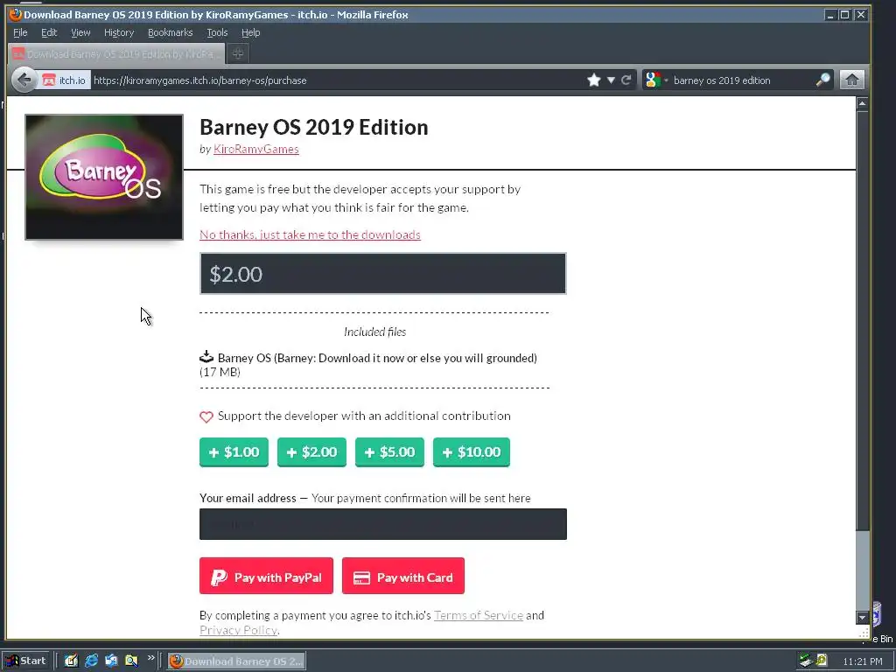Launch Internet Explorer from quick launch
This screenshot has height=672, width=896.
(91, 661)
